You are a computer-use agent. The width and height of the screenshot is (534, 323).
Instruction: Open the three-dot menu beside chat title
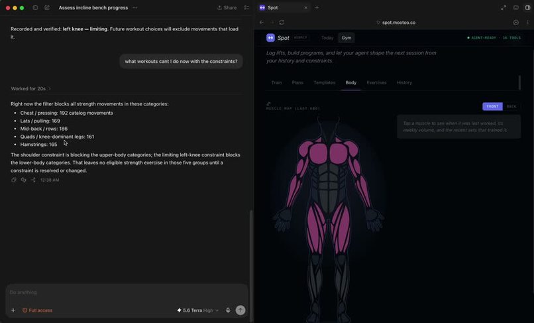click(135, 7)
